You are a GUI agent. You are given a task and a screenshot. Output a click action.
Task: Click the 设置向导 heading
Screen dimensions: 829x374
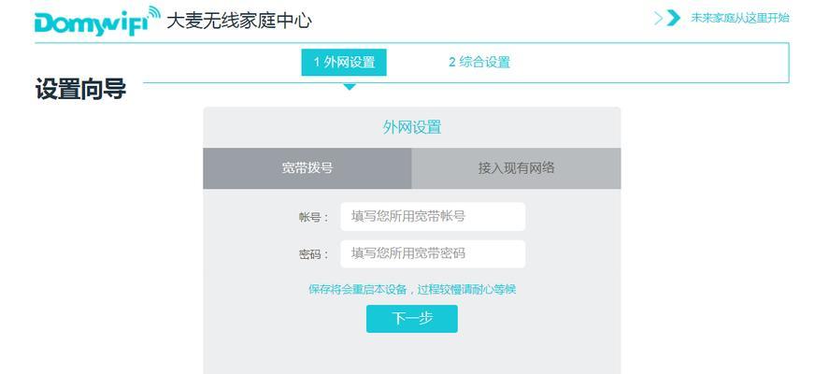pyautogui.click(x=81, y=89)
